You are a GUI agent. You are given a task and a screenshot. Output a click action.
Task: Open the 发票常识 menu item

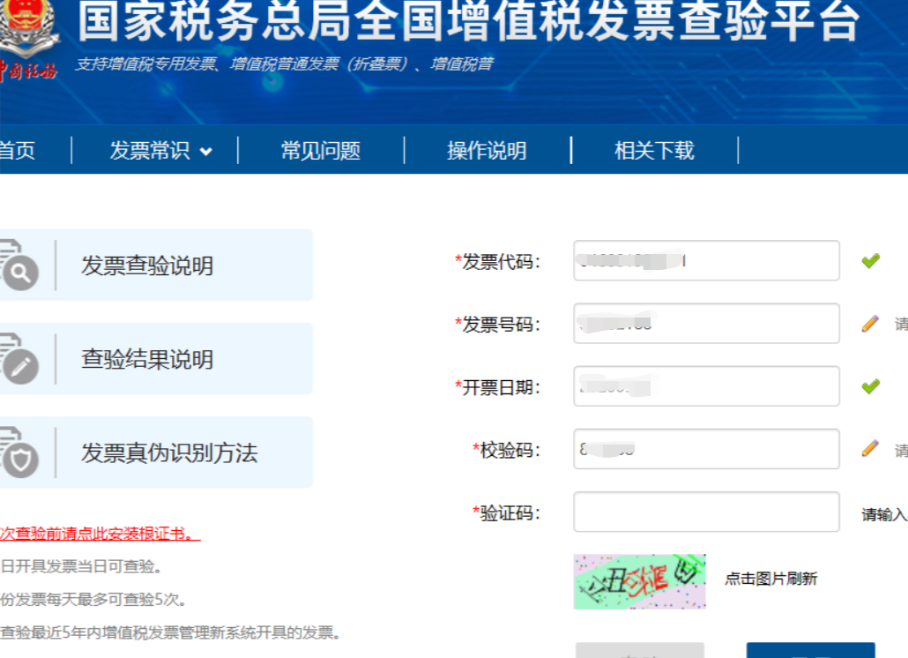pyautogui.click(x=150, y=151)
